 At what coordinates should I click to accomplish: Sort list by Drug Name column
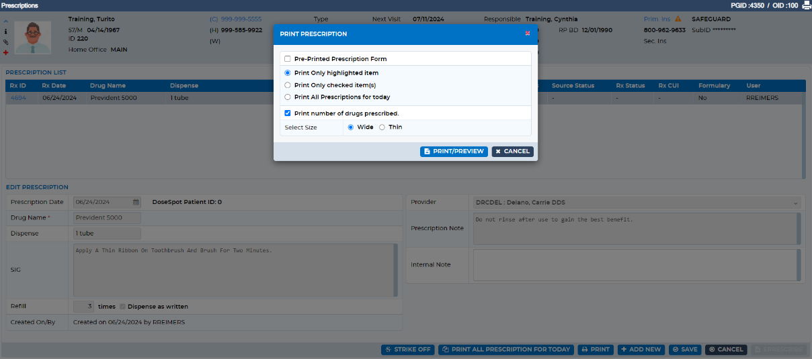(108, 86)
